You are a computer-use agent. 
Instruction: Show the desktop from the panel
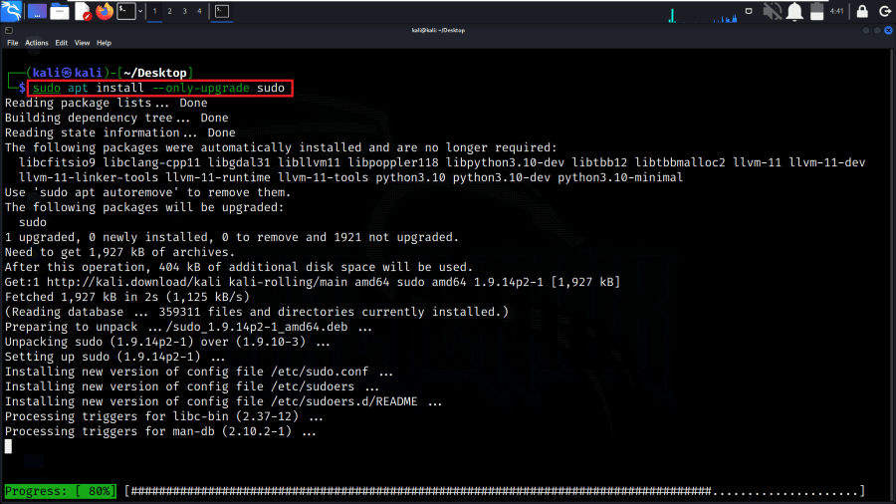[x=37, y=11]
